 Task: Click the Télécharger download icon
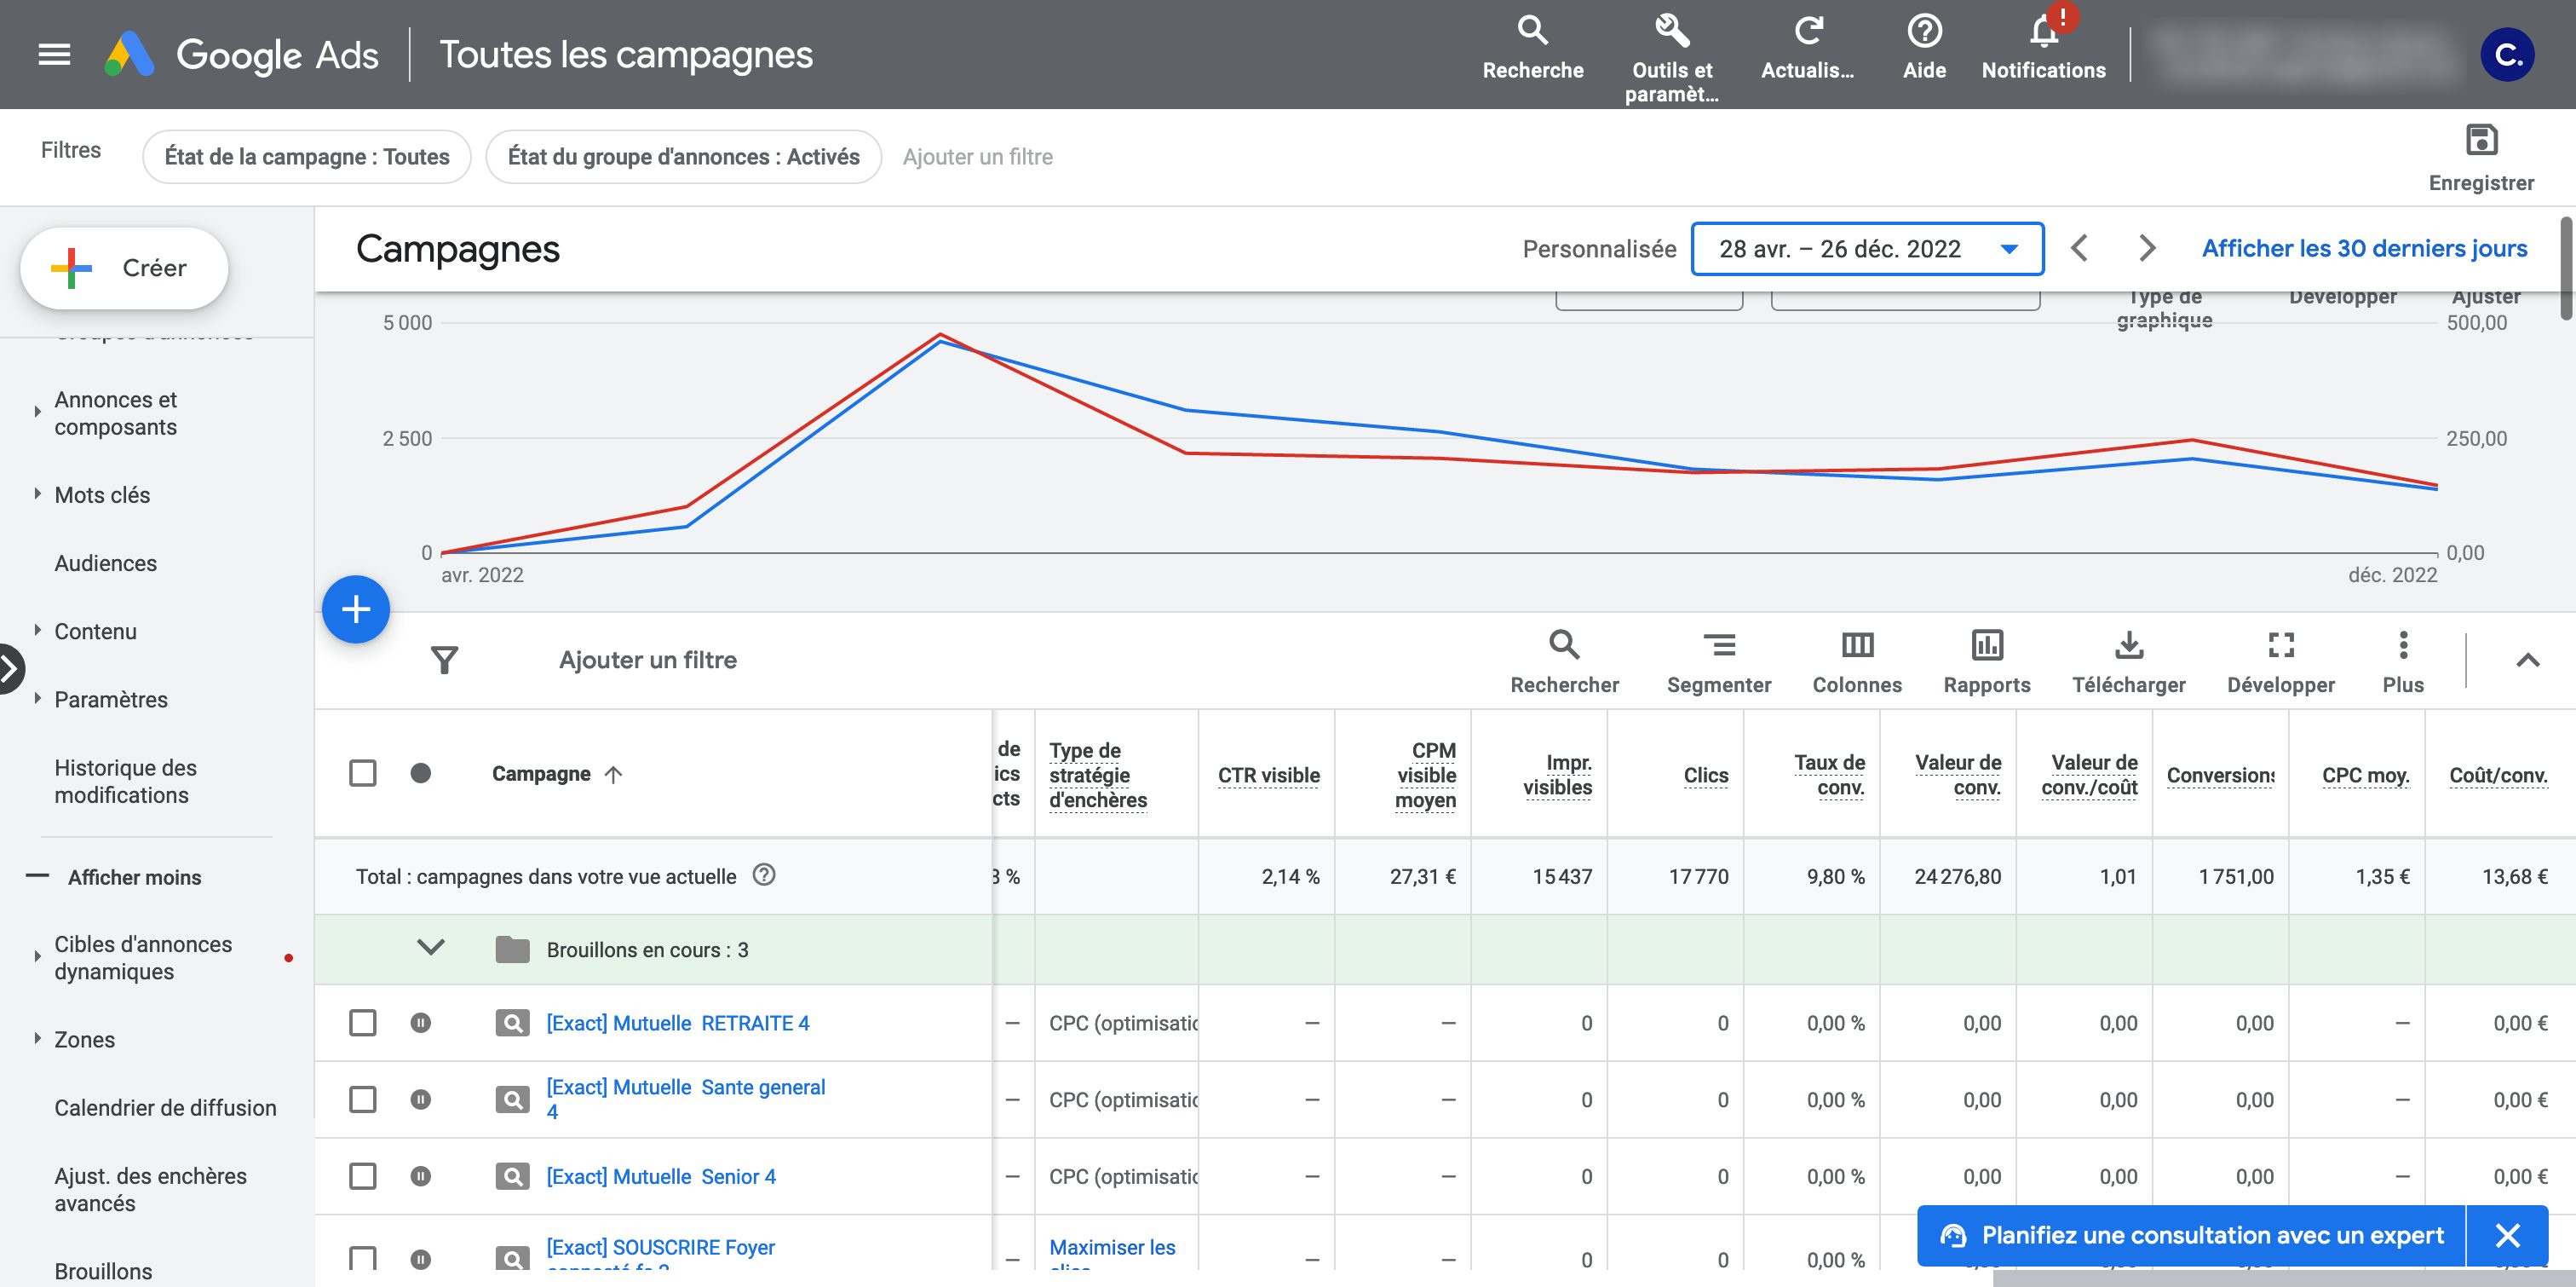(x=2128, y=645)
